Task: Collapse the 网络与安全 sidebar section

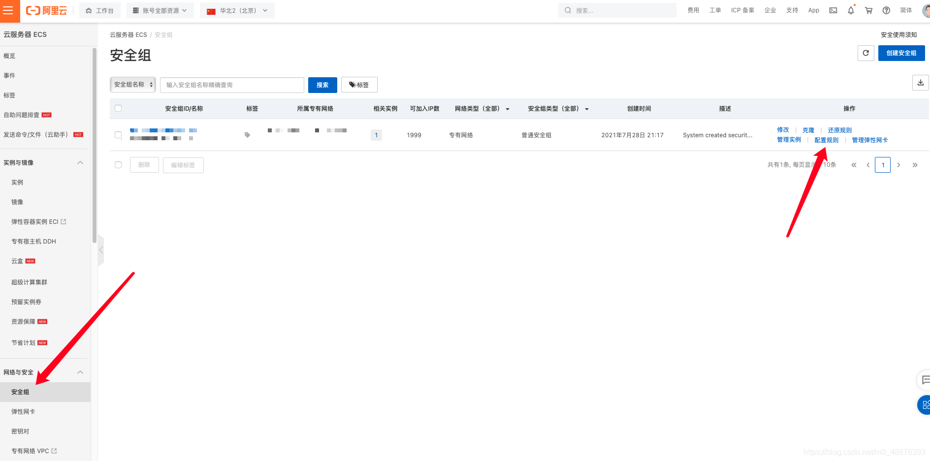Action: pyautogui.click(x=80, y=372)
